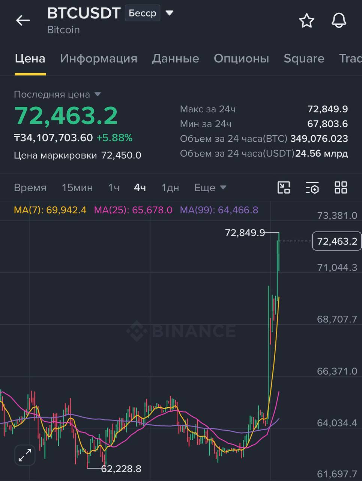This screenshot has width=362, height=481.
Task: Select the Цена tab
Action: pyautogui.click(x=30, y=59)
